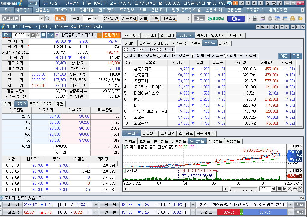The width and height of the screenshot is (307, 217).
Task: Open the calculator icon in toolbar
Action: click(262, 19)
